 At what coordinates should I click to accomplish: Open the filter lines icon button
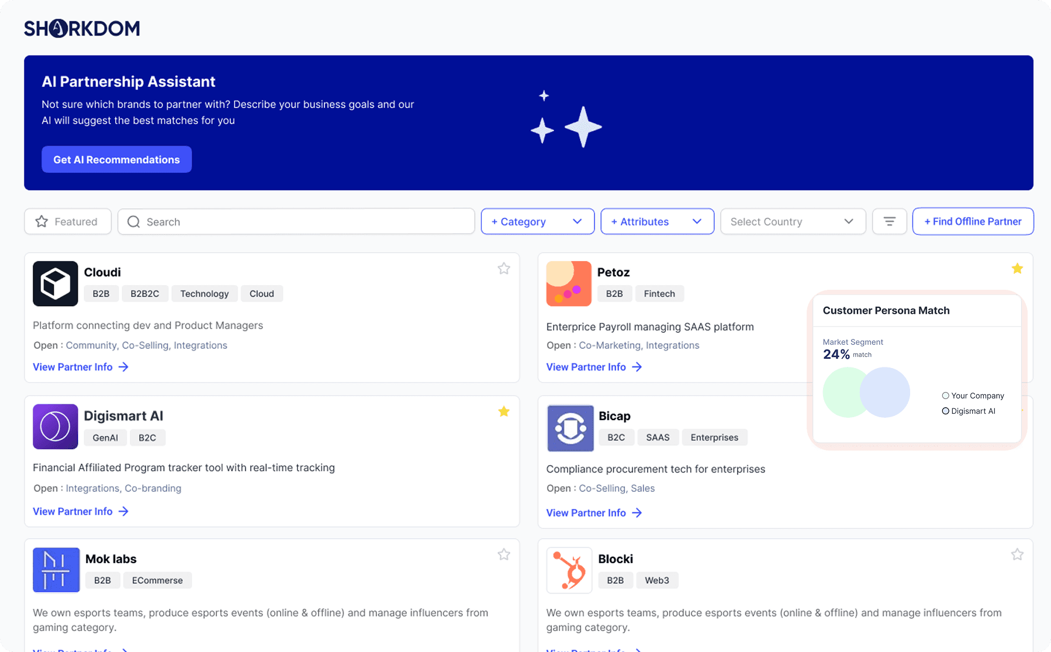pyautogui.click(x=889, y=221)
